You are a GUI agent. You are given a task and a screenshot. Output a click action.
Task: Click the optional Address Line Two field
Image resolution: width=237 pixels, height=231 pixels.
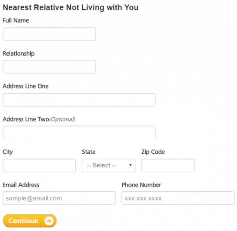tap(79, 132)
